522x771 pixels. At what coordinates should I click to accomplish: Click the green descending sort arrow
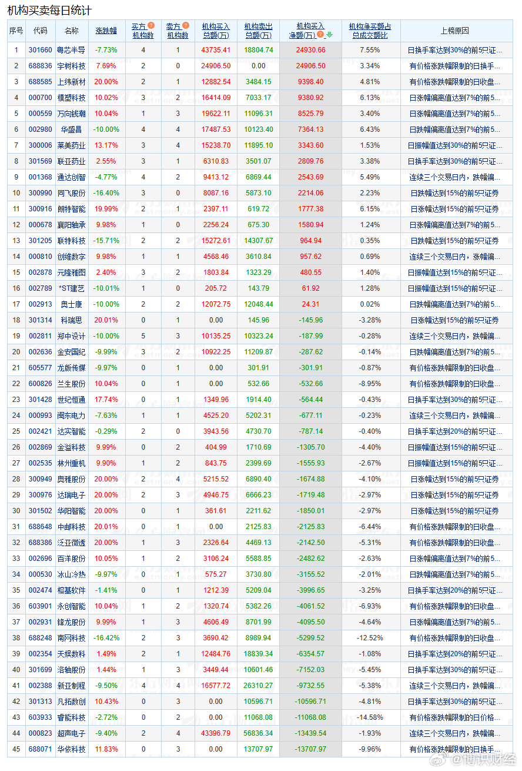330,35
